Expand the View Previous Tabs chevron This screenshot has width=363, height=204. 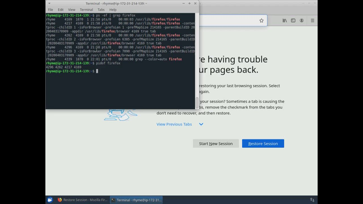tap(201, 124)
